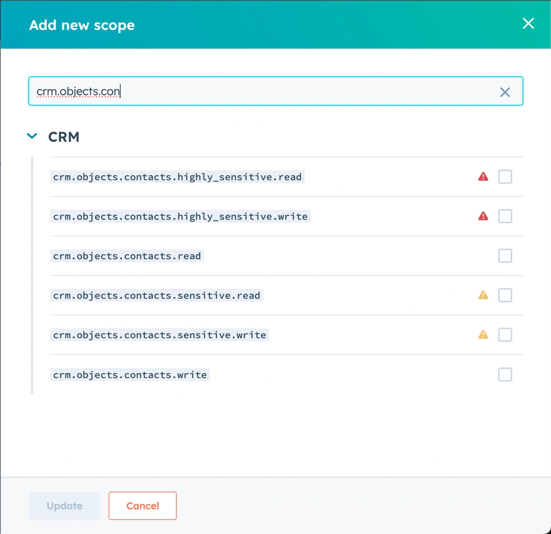This screenshot has height=534, width=551.
Task: Click the crm.objects.contacts.highly_sensitive.write label
Action: point(180,216)
